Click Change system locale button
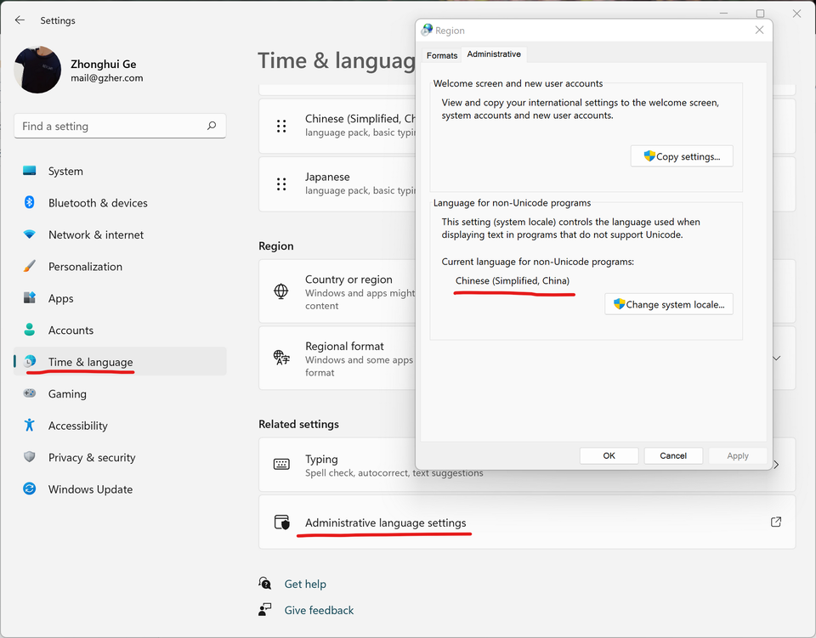Image resolution: width=816 pixels, height=638 pixels. (x=668, y=304)
